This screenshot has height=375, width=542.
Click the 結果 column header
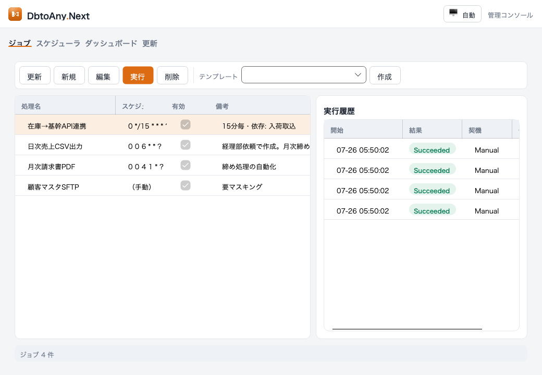click(432, 130)
